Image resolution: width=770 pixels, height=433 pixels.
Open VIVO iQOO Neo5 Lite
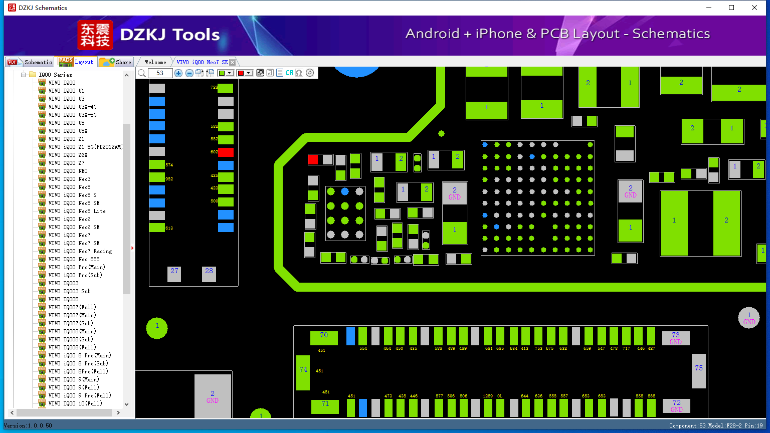click(77, 211)
